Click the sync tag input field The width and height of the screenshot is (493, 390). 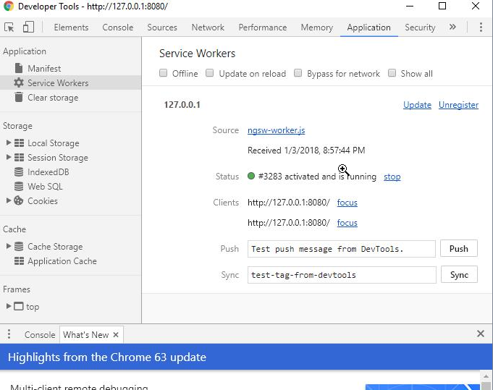coord(342,275)
